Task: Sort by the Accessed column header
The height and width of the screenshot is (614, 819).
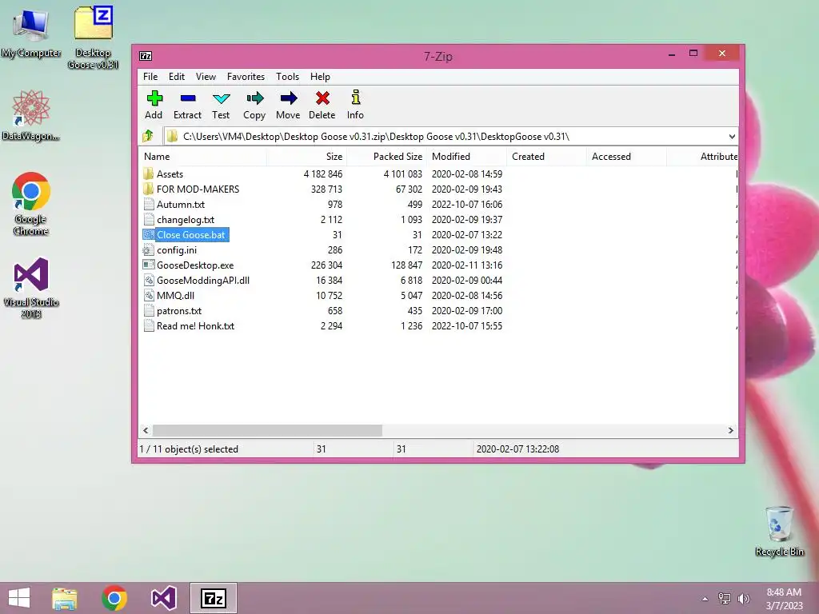Action: coord(626,157)
